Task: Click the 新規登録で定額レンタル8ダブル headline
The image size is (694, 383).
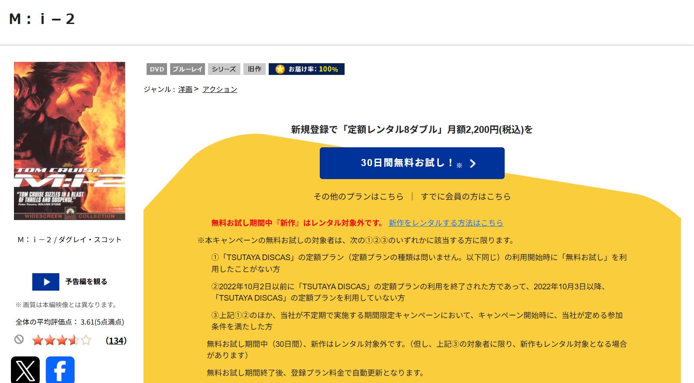Action: pyautogui.click(x=412, y=129)
